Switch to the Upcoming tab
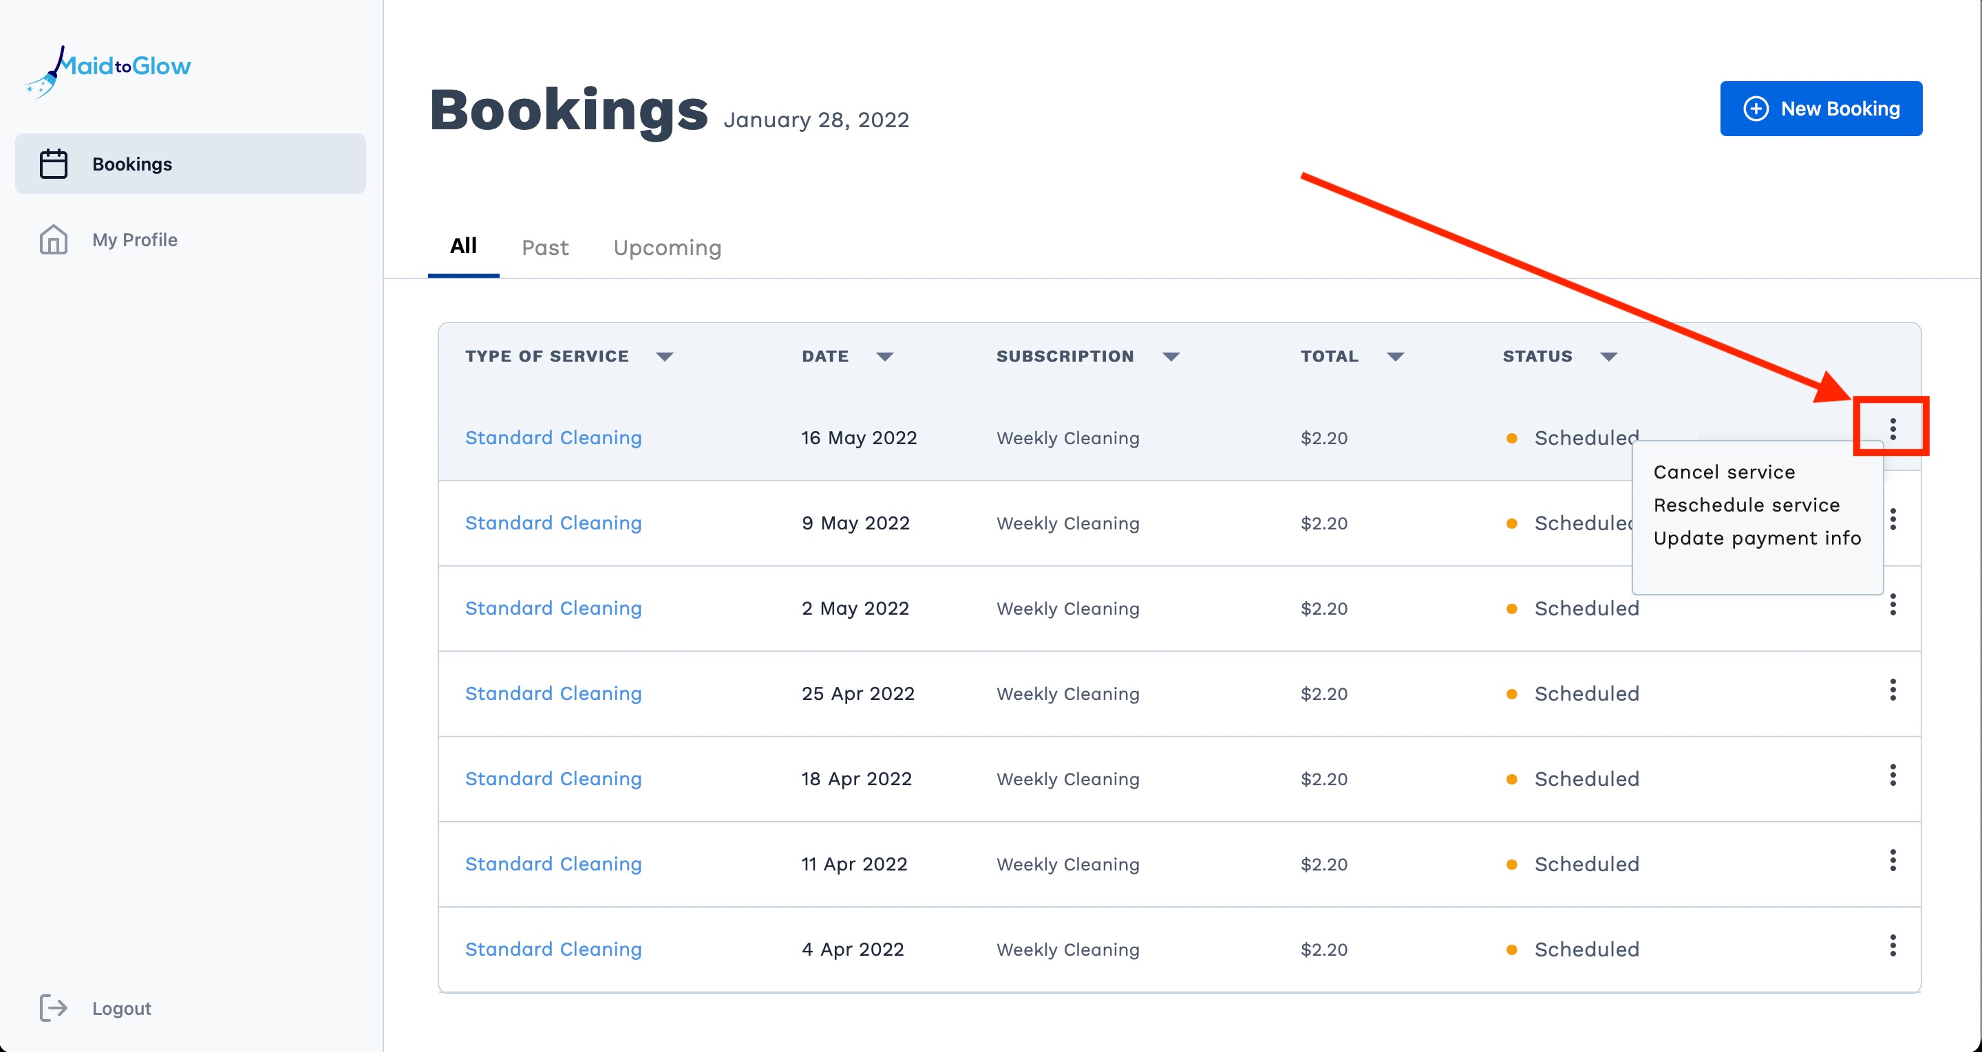 click(x=667, y=248)
